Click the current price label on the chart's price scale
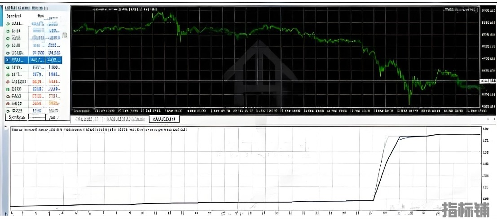497x221 pixels. (x=488, y=81)
